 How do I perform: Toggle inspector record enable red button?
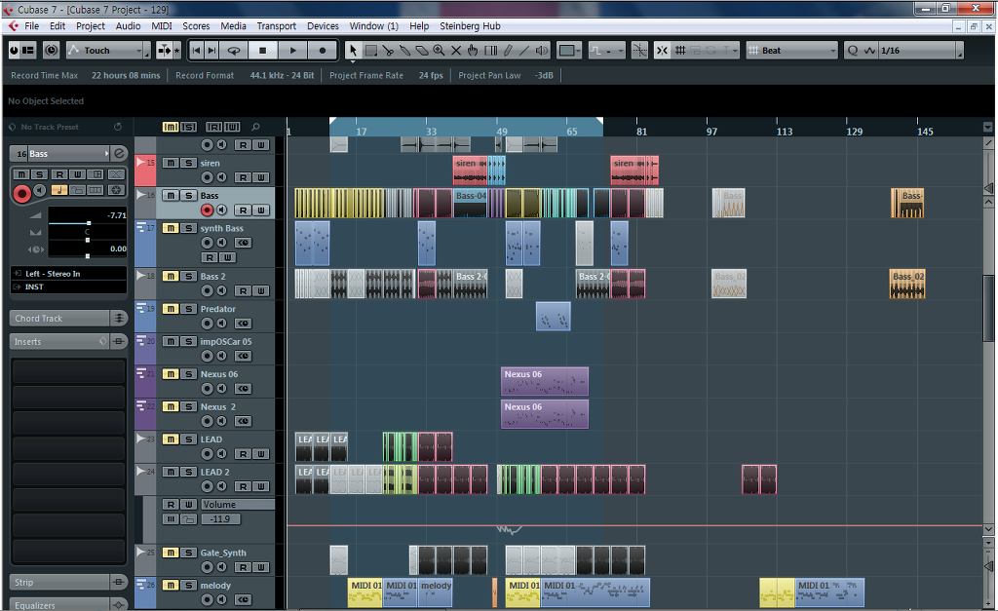[21, 193]
